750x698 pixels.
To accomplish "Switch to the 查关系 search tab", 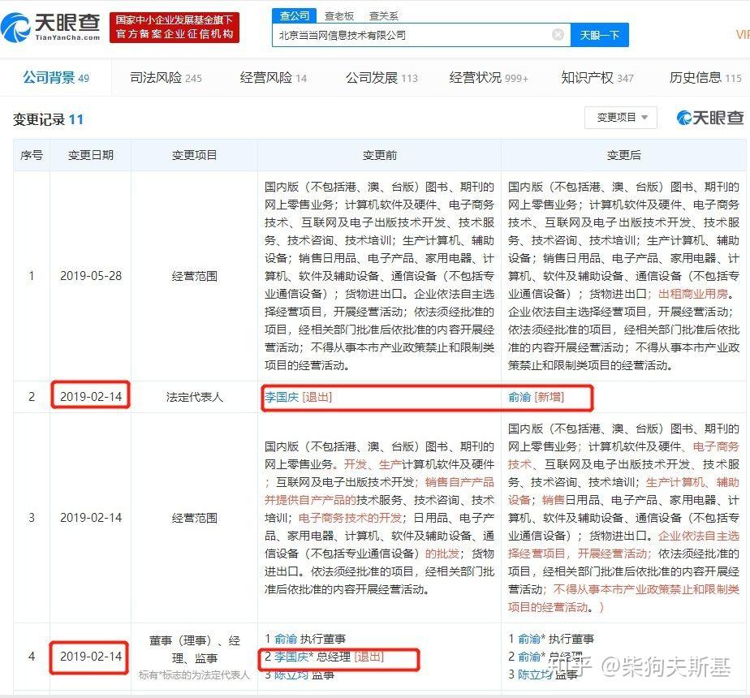I will point(383,16).
